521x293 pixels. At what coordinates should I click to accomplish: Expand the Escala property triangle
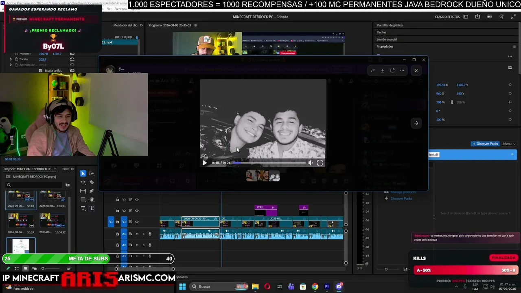click(11, 59)
